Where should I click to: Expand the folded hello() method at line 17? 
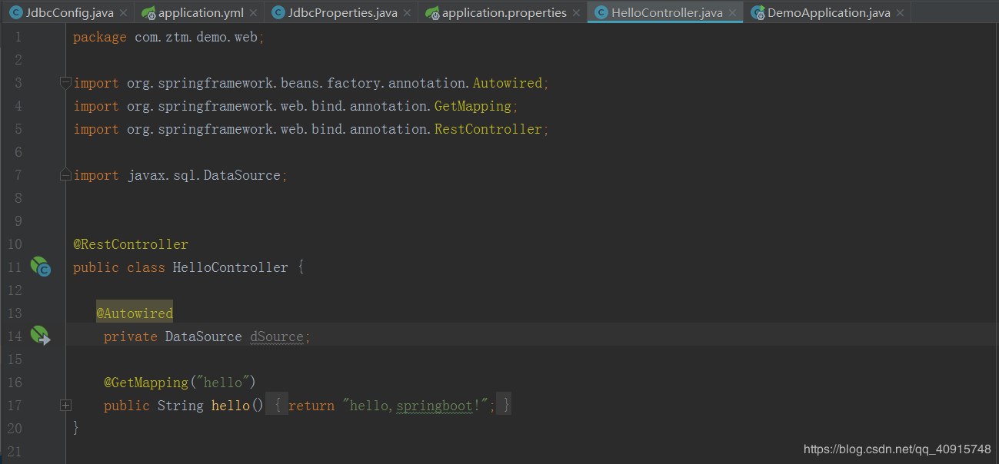(66, 405)
